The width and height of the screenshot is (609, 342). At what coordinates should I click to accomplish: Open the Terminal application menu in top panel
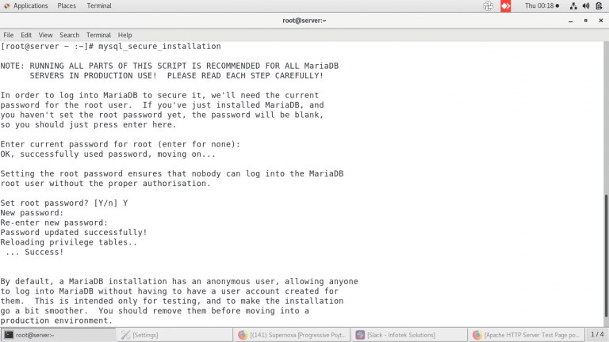click(98, 6)
